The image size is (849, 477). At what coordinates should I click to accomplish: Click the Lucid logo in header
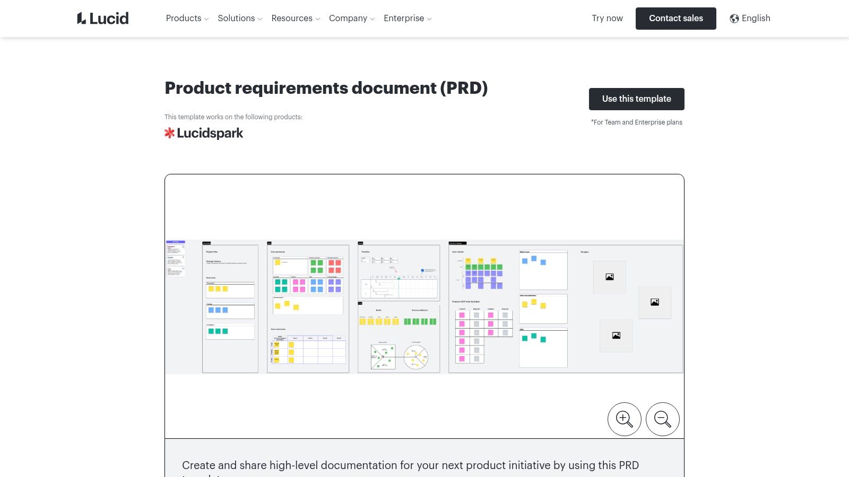[103, 19]
